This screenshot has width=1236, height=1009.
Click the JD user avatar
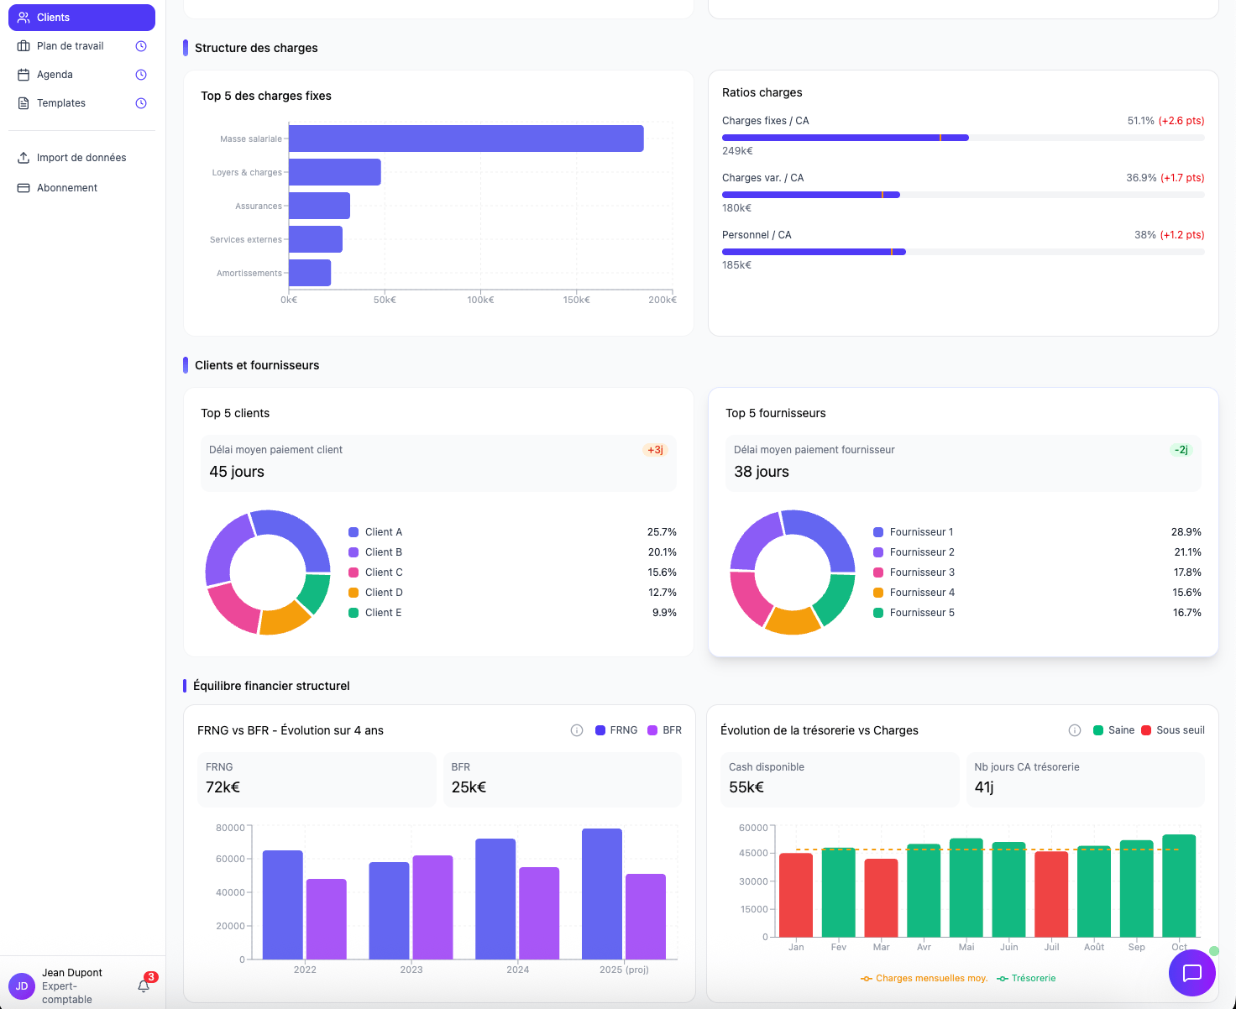22,986
